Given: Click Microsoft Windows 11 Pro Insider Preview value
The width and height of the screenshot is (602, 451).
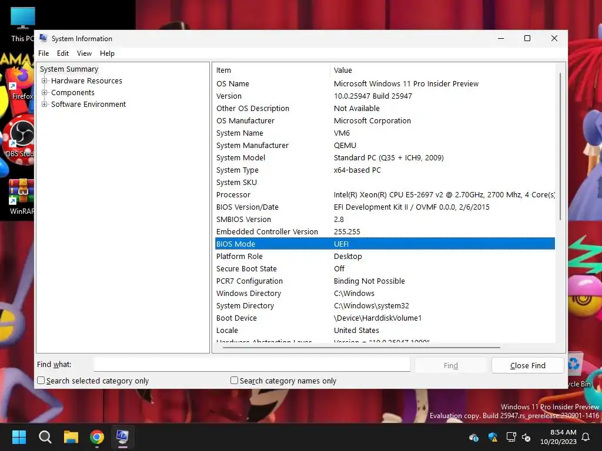Looking at the screenshot, I should click(x=406, y=83).
